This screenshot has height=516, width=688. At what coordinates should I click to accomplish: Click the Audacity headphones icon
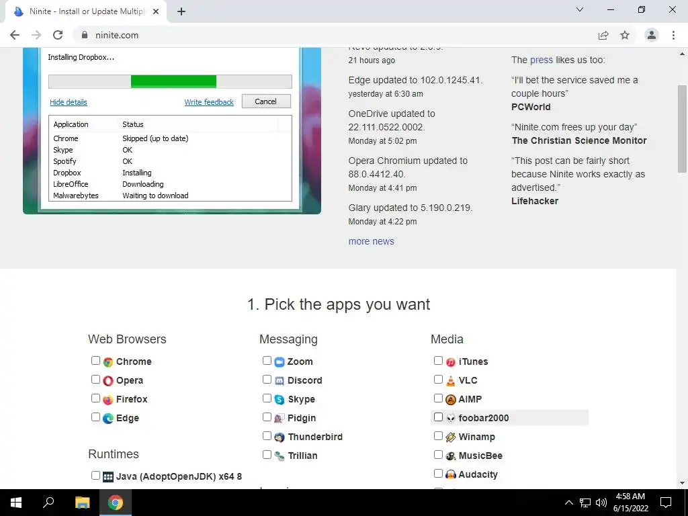(451, 475)
